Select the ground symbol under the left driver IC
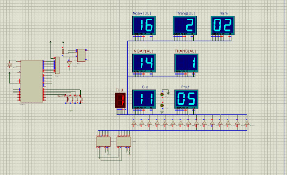This screenshot has height=175, width=287. tap(109, 155)
